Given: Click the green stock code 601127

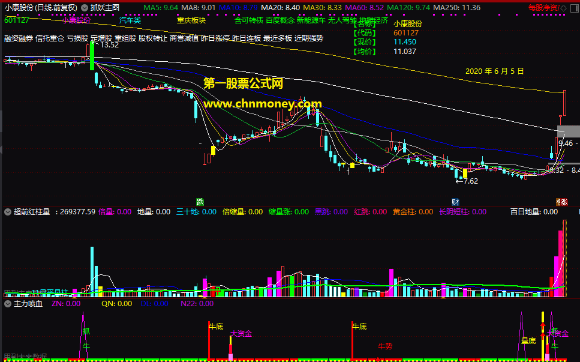Looking at the screenshot, I should click(17, 20).
